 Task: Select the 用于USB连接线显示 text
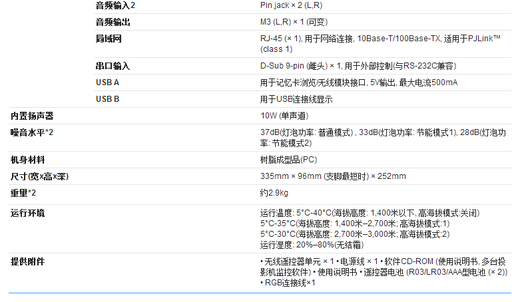click(x=296, y=99)
